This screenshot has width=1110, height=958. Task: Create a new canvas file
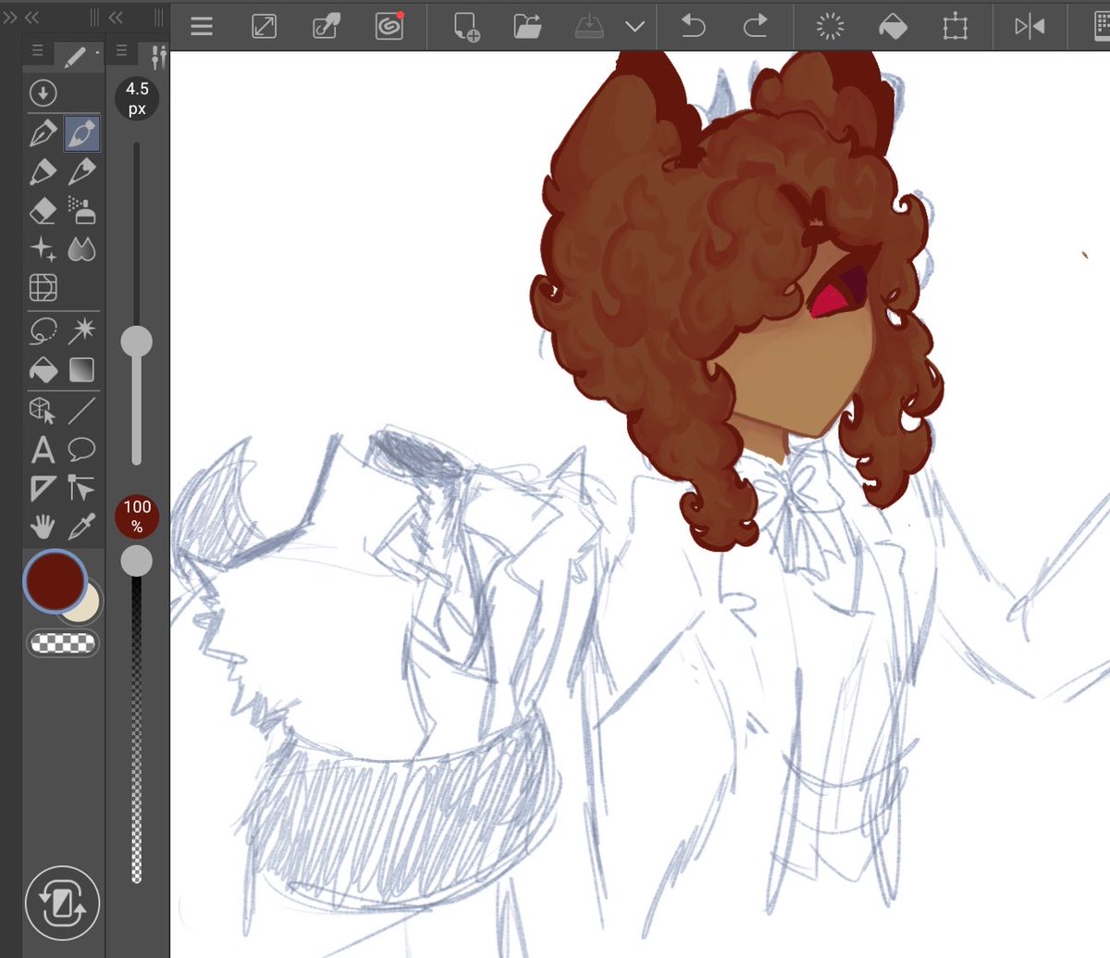tap(466, 28)
